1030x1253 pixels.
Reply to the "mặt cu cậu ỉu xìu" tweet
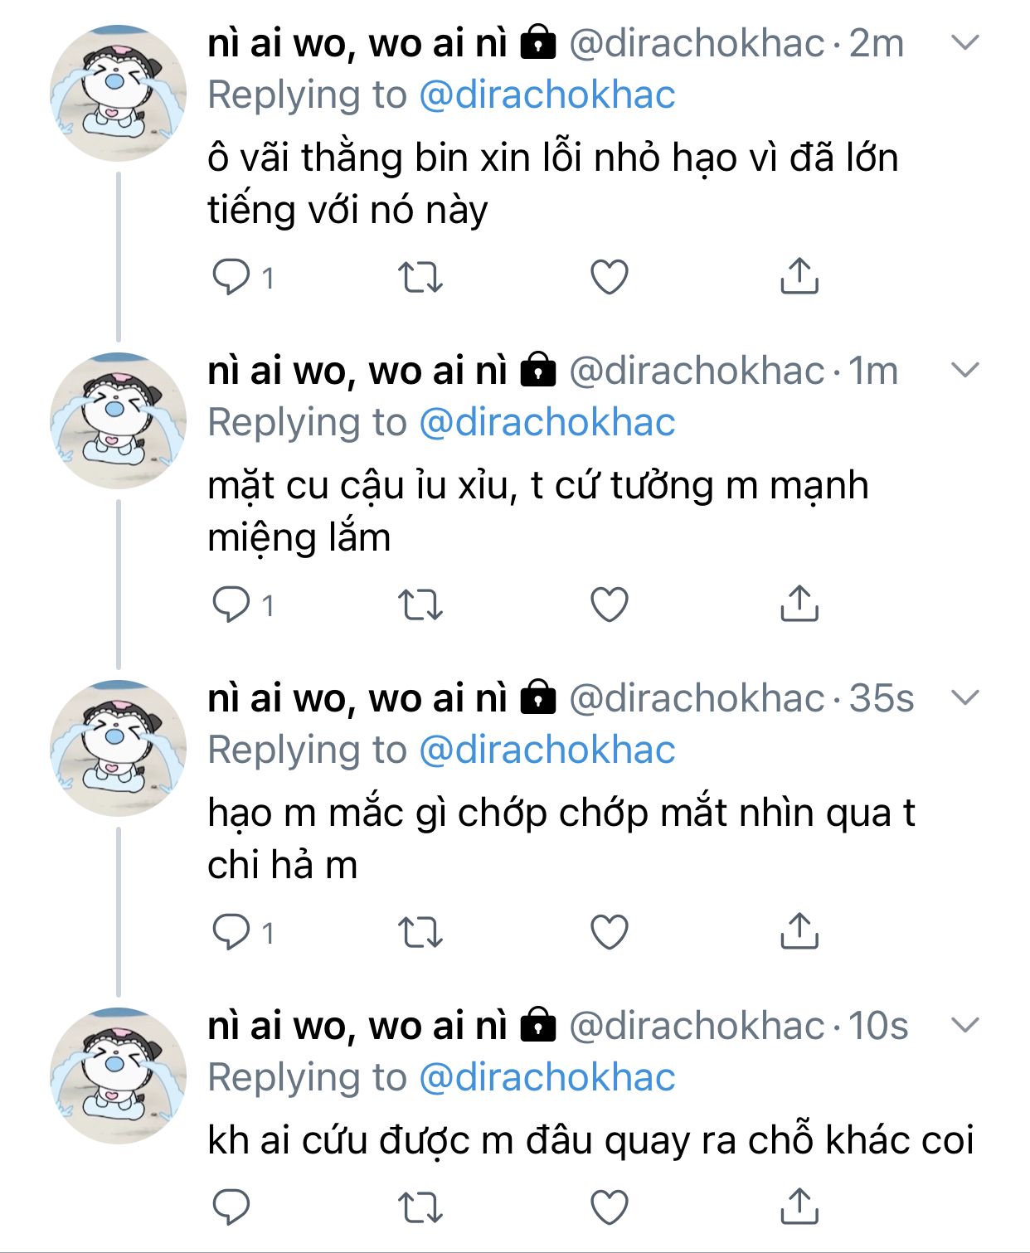(x=231, y=605)
